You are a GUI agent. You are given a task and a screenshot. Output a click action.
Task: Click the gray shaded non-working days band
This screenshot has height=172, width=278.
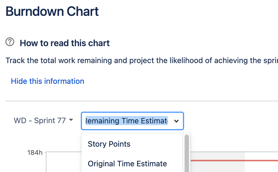[x=217, y=167]
